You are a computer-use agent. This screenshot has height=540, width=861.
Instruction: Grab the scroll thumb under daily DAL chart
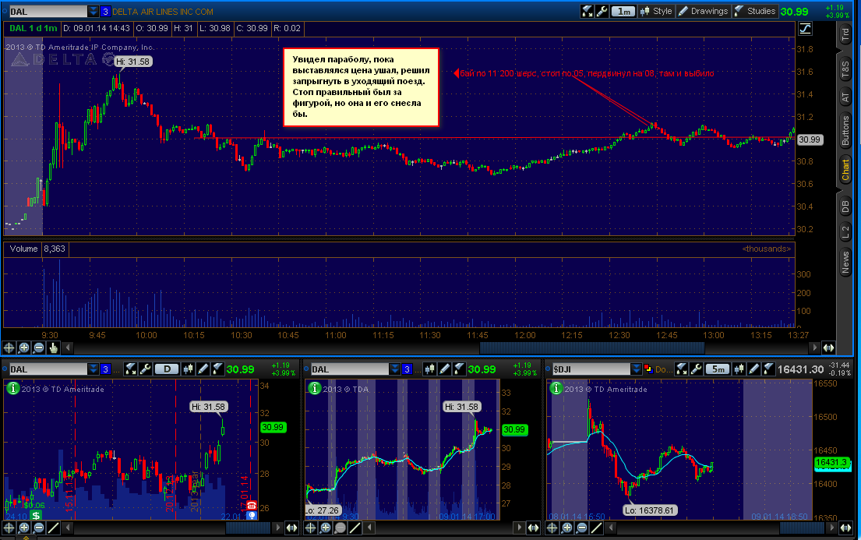pos(248,528)
